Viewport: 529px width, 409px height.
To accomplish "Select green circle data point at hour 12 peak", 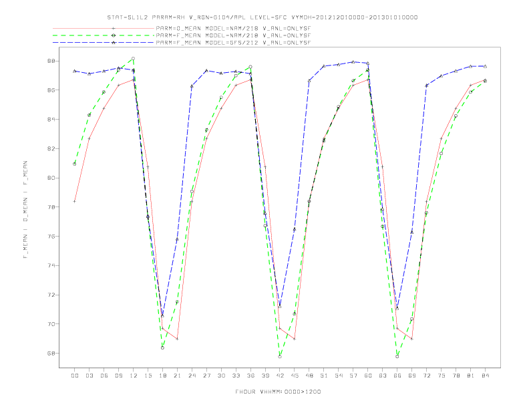I will [x=134, y=59].
